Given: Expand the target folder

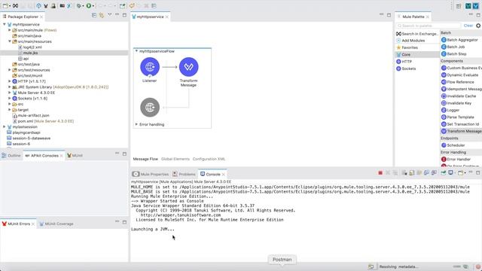Looking at the screenshot, I should [x=10, y=110].
